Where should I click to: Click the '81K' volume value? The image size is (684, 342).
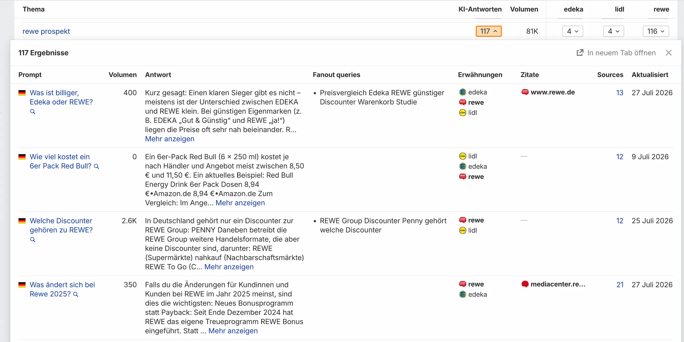click(x=532, y=31)
